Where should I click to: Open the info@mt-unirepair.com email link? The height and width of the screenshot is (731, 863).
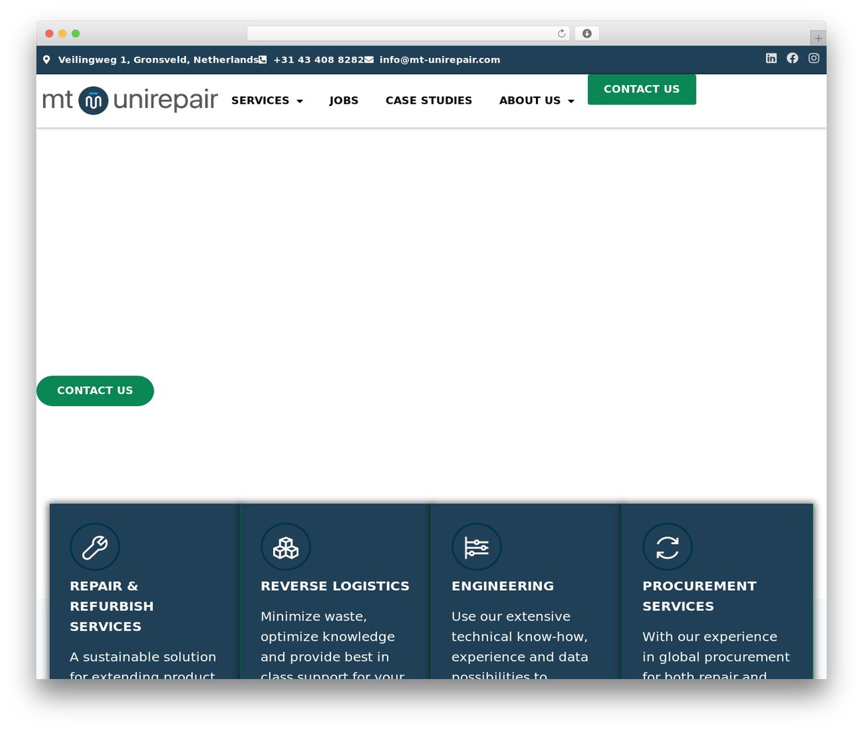pos(440,59)
